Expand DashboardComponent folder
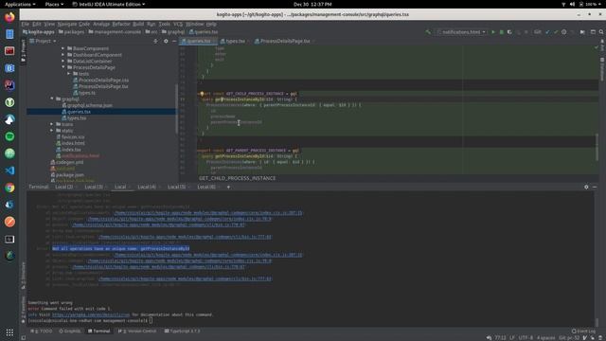The image size is (606, 341). (x=63, y=55)
